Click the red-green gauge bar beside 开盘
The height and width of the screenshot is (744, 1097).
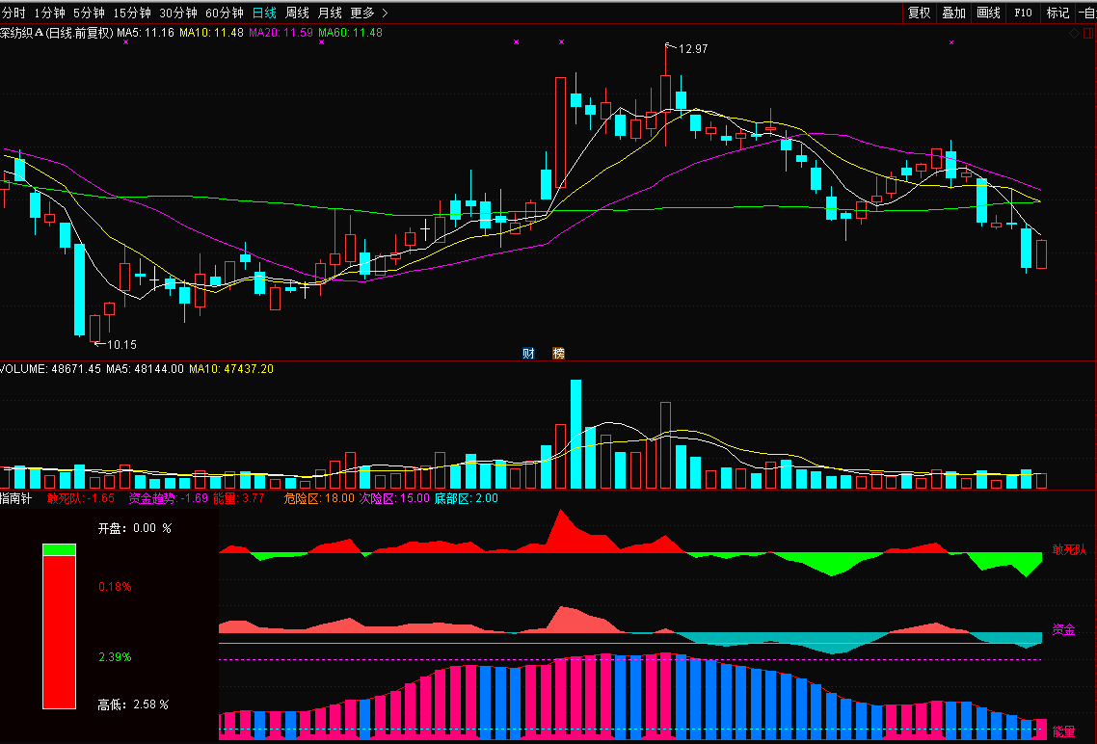click(x=59, y=626)
